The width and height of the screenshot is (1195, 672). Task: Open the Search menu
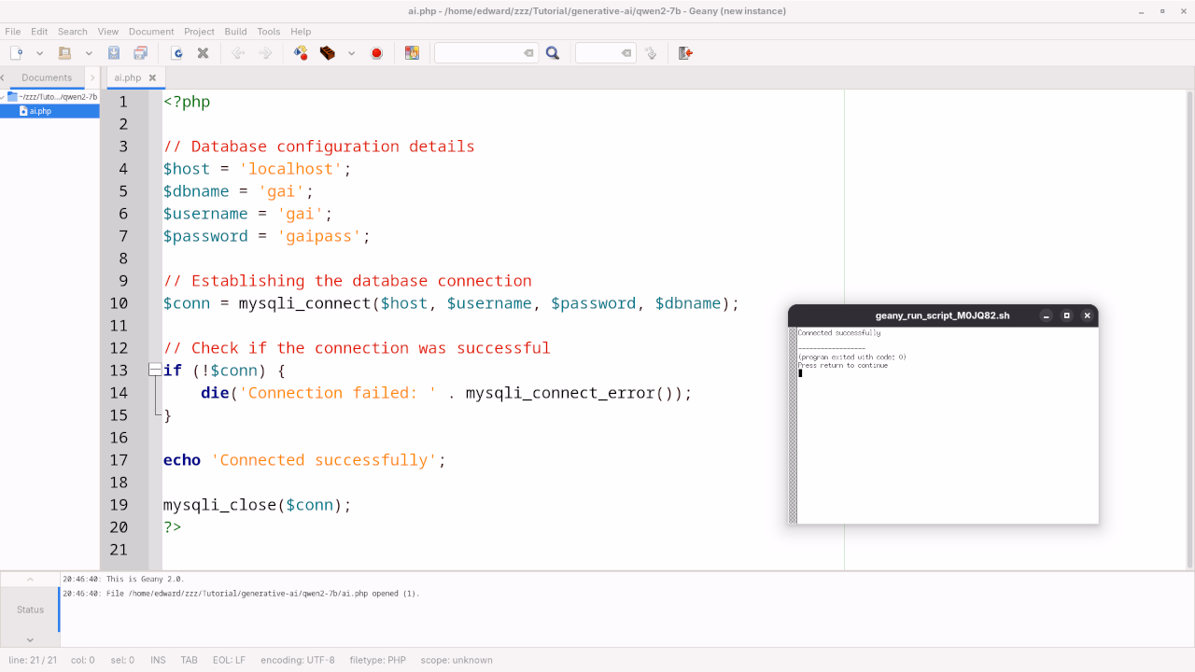pos(72,32)
